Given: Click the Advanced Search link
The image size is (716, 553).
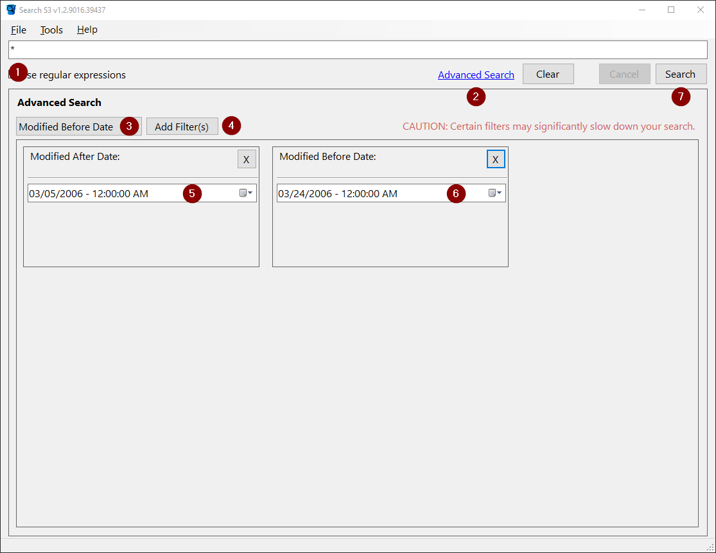Looking at the screenshot, I should [x=476, y=75].
